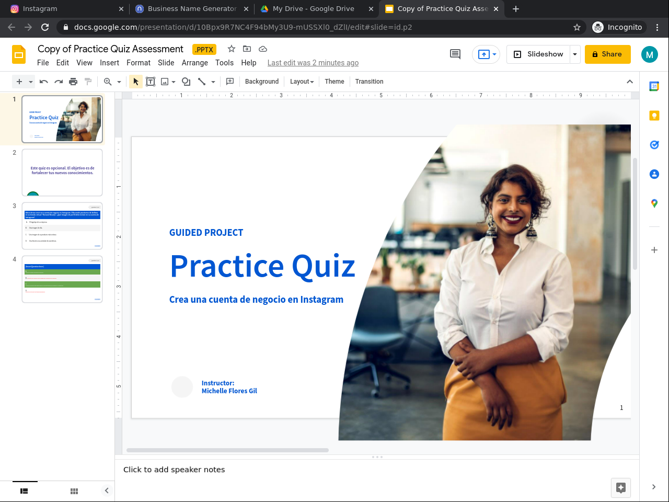Print the presentation using printer icon
The image size is (669, 502).
coord(73,82)
